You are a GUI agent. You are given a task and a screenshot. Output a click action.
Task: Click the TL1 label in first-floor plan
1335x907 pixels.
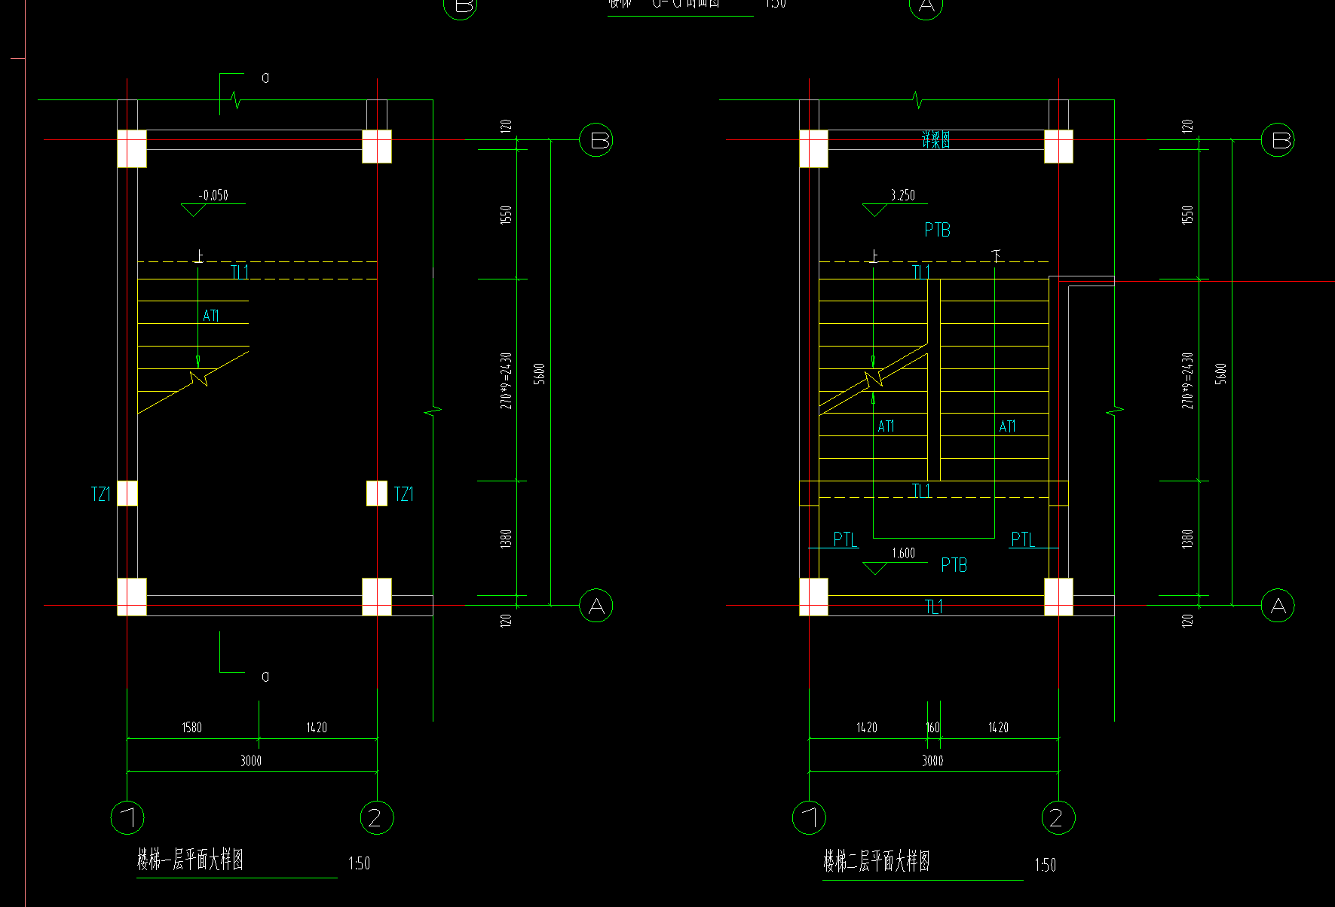pos(239,272)
